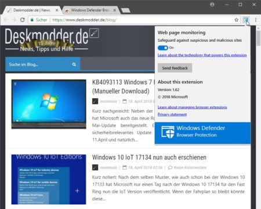The image size is (261, 209).
Task: Open the Chrome three-dot menu
Action: 256,20
